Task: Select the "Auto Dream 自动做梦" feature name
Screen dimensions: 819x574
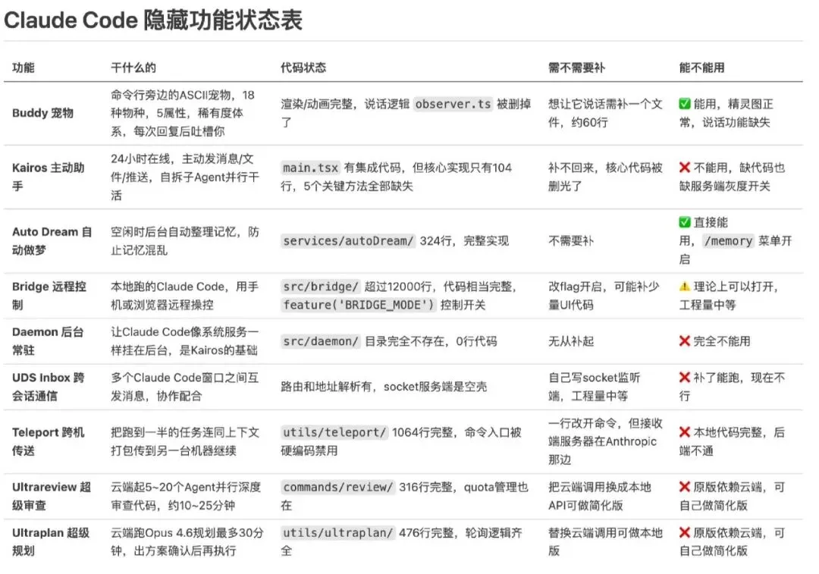Action: coord(52,241)
